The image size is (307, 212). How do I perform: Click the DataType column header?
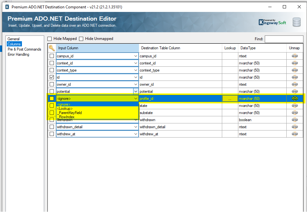pos(262,48)
